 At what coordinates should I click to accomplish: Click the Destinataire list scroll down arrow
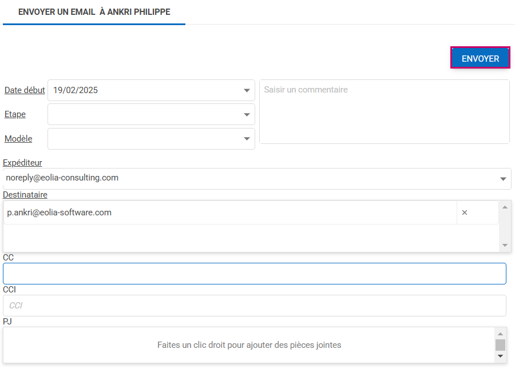point(505,245)
